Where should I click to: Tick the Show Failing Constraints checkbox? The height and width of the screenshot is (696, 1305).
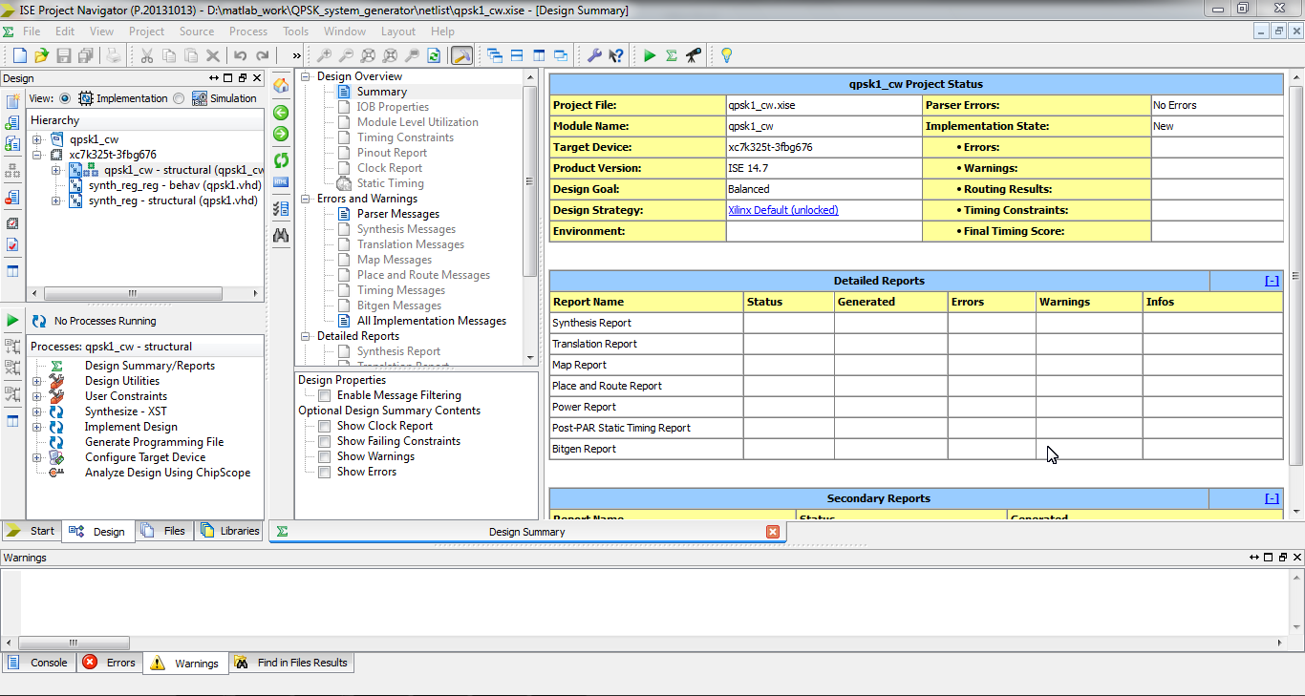click(x=325, y=441)
